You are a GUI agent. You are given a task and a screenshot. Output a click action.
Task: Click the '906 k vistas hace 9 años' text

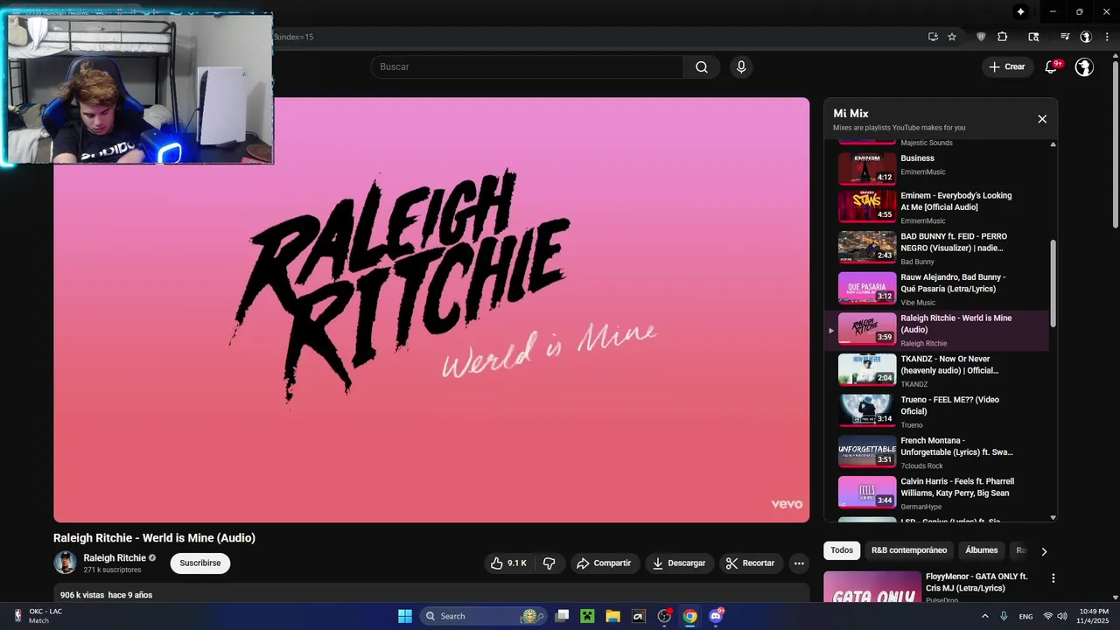pos(106,595)
